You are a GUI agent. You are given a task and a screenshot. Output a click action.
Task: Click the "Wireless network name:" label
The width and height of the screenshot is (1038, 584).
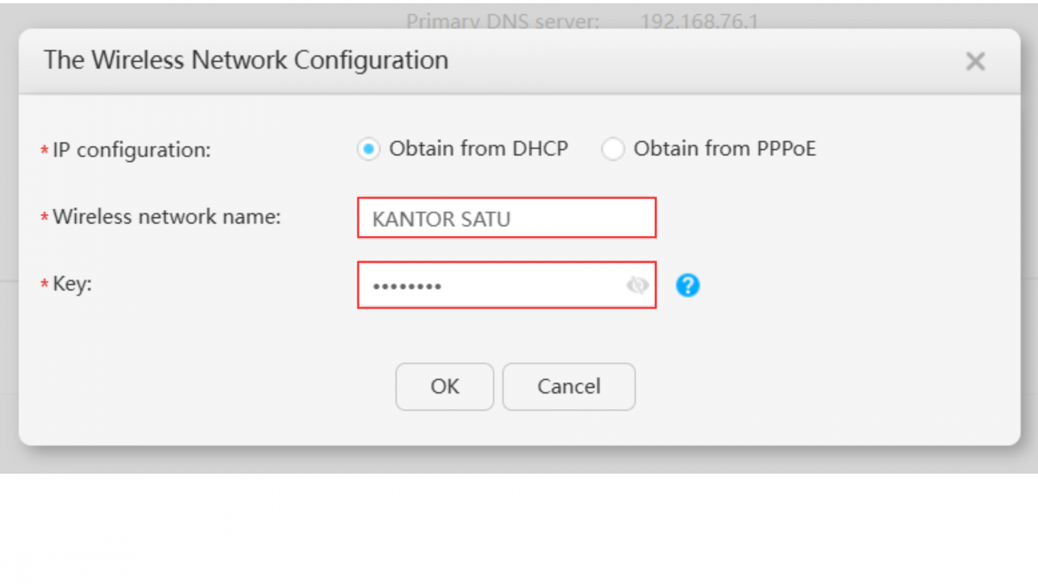167,217
